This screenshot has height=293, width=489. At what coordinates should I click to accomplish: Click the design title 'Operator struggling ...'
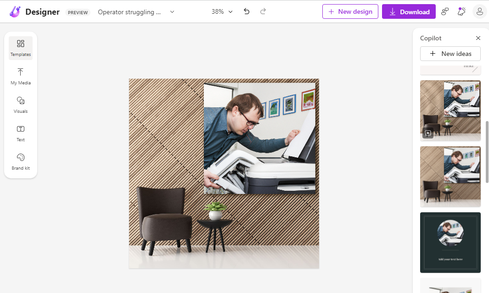129,12
